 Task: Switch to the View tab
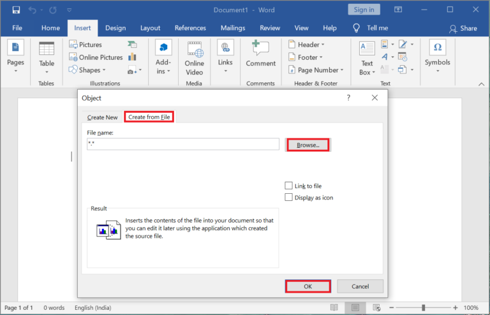coord(302,28)
